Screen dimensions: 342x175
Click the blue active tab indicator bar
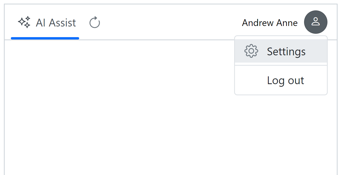(x=45, y=38)
